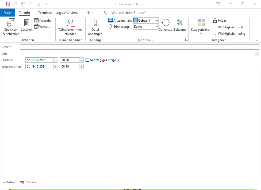Image resolution: width=261 pixels, height=190 pixels.
Task: Click the Löschen trash icon
Action: click(26, 23)
